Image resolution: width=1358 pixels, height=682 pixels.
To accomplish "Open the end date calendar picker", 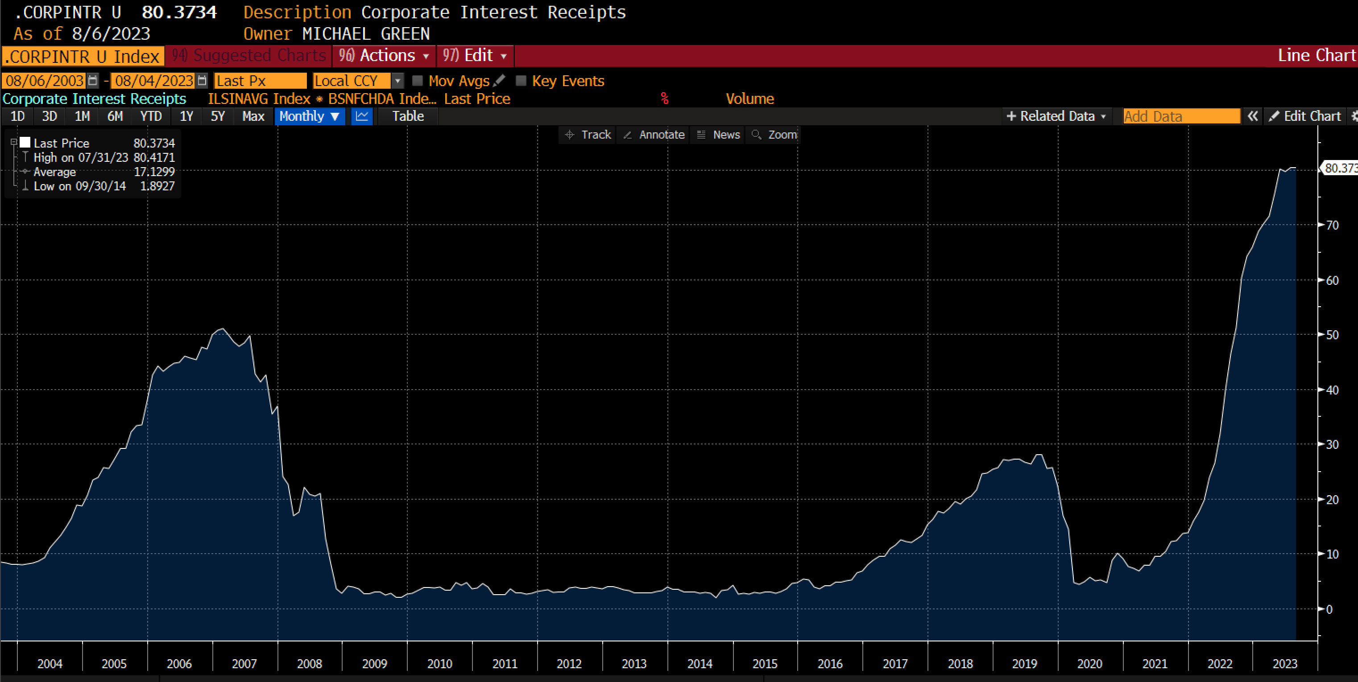I will 202,81.
